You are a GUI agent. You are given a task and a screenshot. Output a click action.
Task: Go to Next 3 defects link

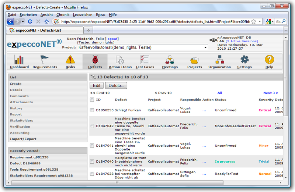pos(271,93)
